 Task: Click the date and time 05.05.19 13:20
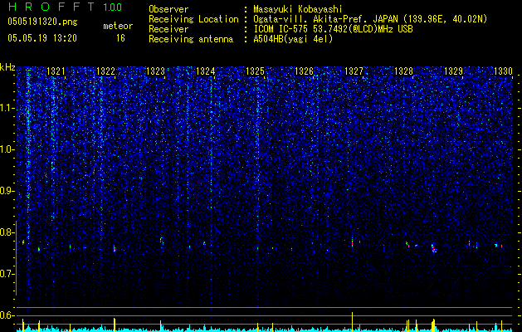click(42, 38)
